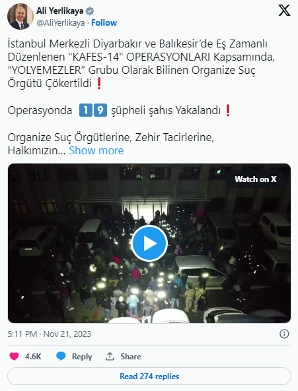The width and height of the screenshot is (298, 391).
Task: Click the 4.6K likes count
Action: tap(33, 356)
